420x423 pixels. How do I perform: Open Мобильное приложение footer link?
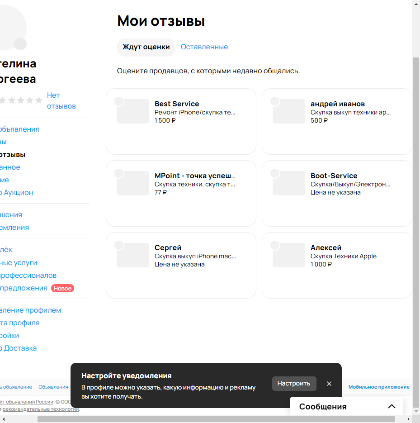pyautogui.click(x=379, y=387)
